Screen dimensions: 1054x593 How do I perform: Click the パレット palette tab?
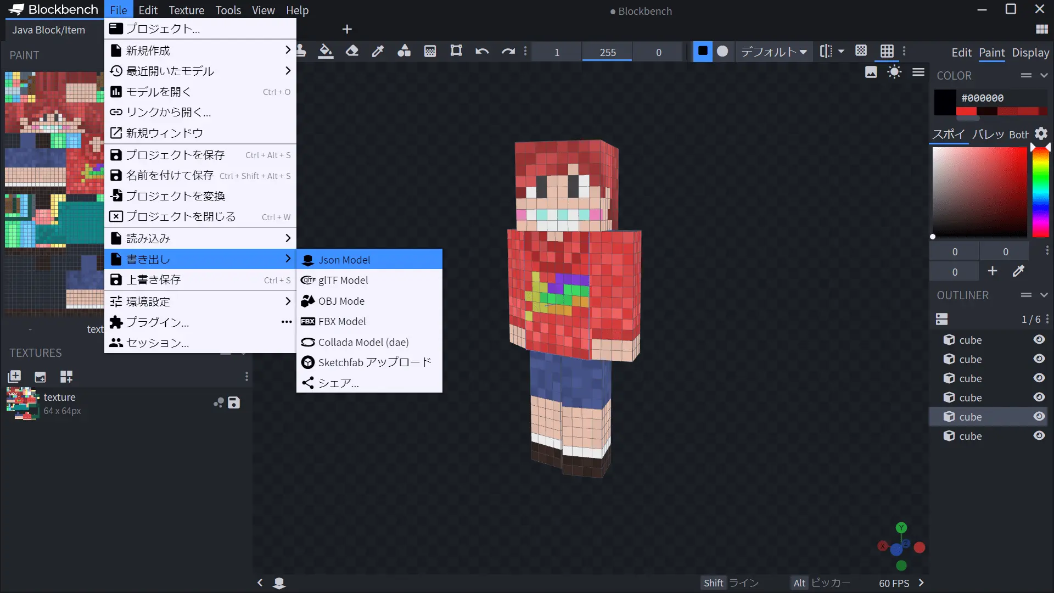(x=988, y=135)
